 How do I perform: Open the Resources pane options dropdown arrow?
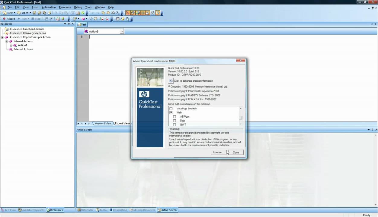tap(65, 24)
